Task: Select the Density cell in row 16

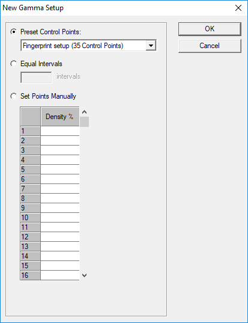Action: pos(60,275)
